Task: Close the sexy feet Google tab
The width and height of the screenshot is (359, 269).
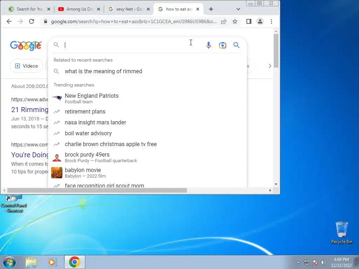Action: (x=148, y=9)
